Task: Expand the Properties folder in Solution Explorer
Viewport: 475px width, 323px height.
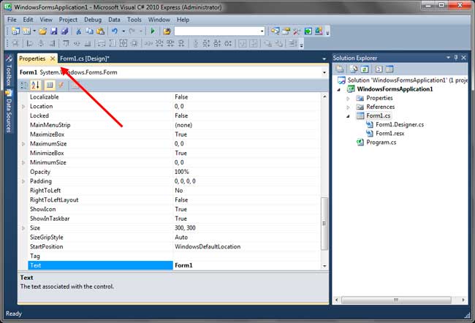Action: pyautogui.click(x=349, y=98)
